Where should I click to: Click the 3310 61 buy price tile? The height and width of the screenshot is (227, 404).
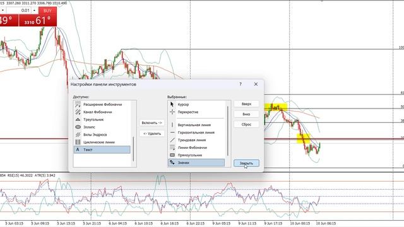[38, 20]
